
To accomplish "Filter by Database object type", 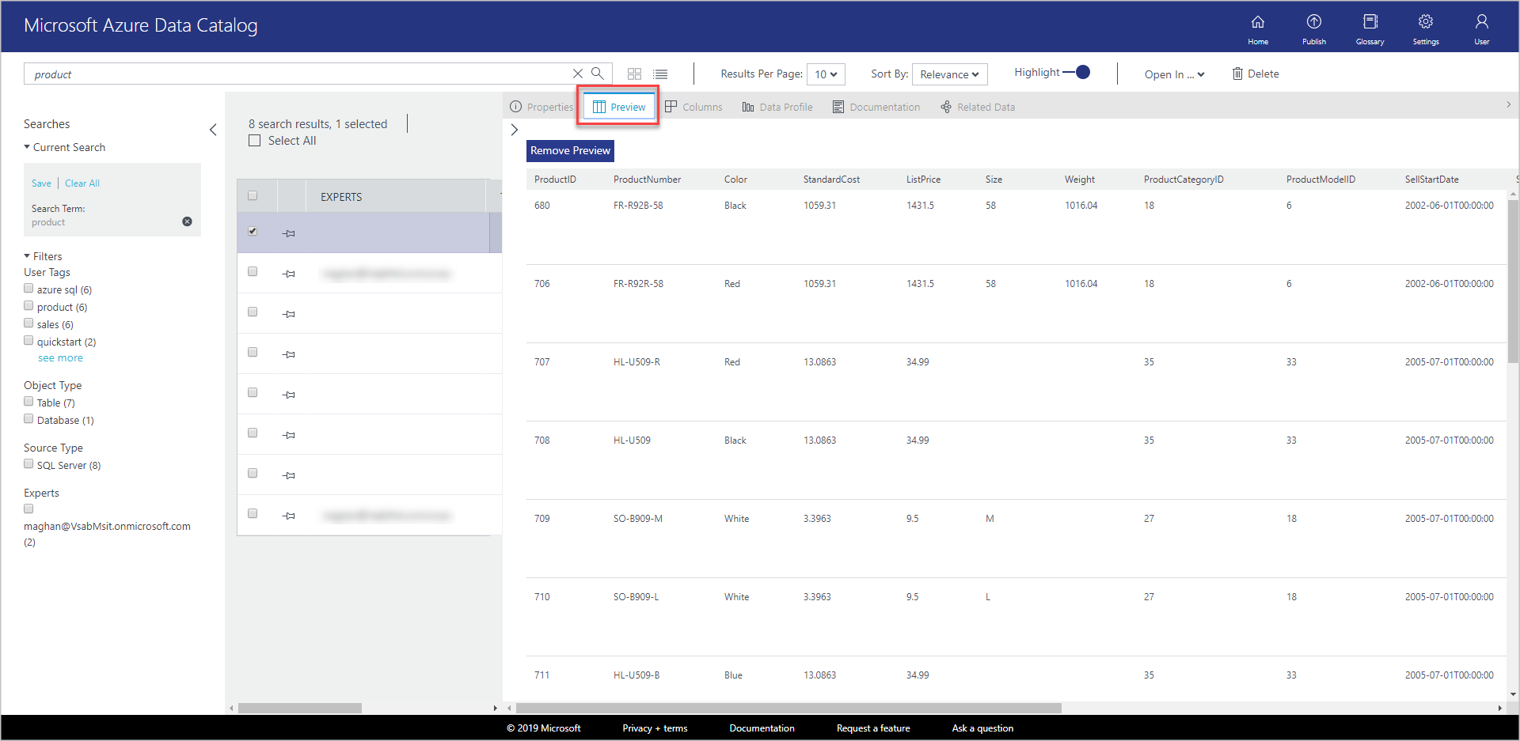I will coord(28,419).
